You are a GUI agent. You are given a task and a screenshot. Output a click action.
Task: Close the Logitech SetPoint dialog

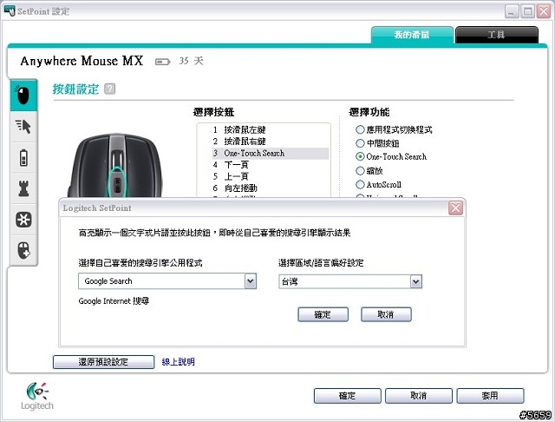(x=455, y=208)
